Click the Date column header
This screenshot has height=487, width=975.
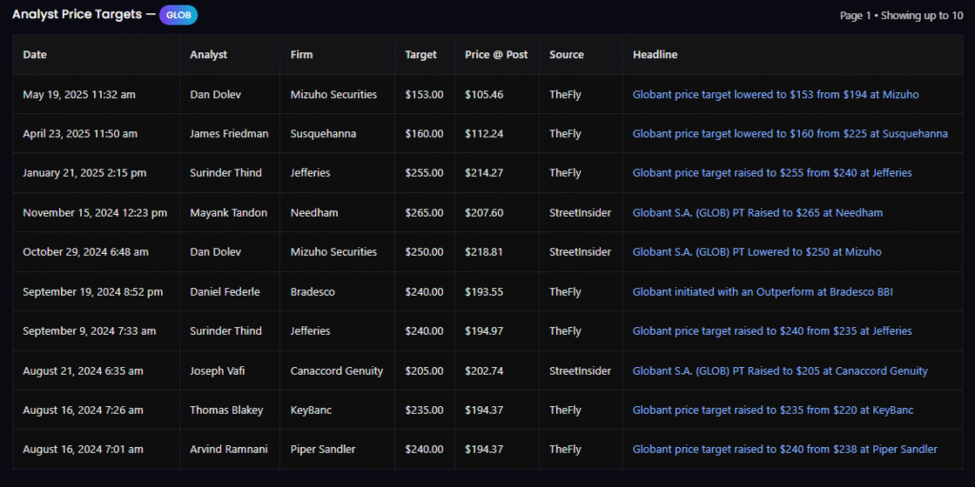point(35,55)
